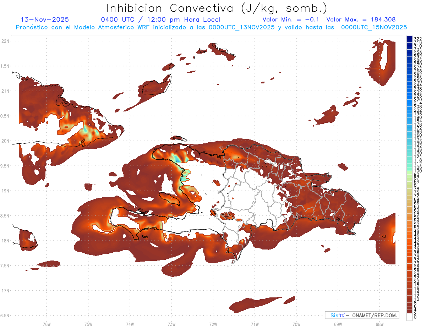Click the initialization time '0000UTC_13NOV2025'

pos(241,27)
